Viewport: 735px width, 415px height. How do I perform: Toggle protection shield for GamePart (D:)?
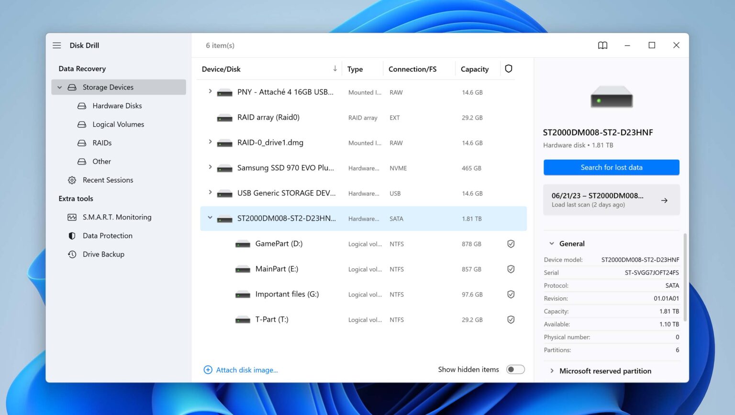[x=511, y=243]
